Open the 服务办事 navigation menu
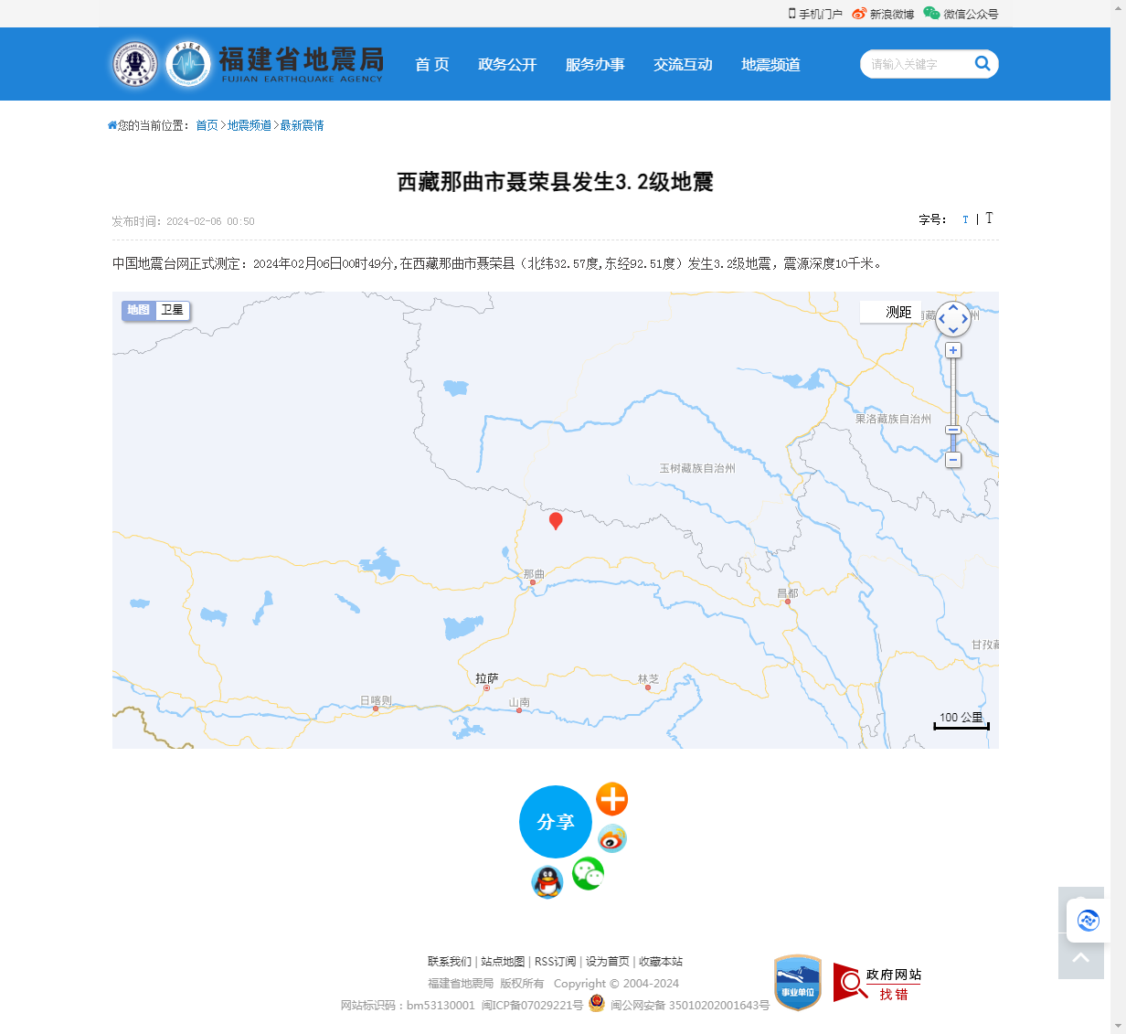This screenshot has width=1126, height=1034. (595, 64)
